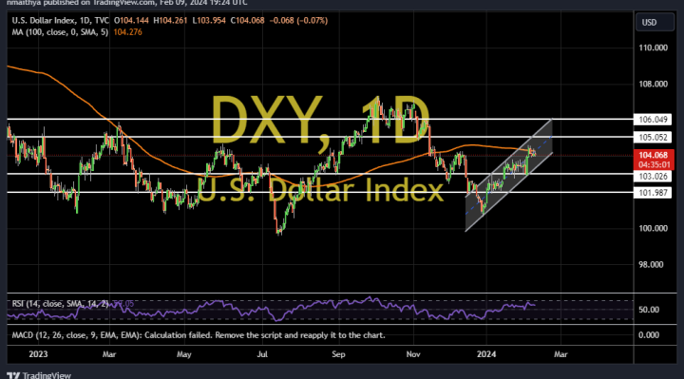Select the U.S. Dollar Index legend title
Image resolution: width=684 pixels, height=379 pixels.
(x=60, y=21)
